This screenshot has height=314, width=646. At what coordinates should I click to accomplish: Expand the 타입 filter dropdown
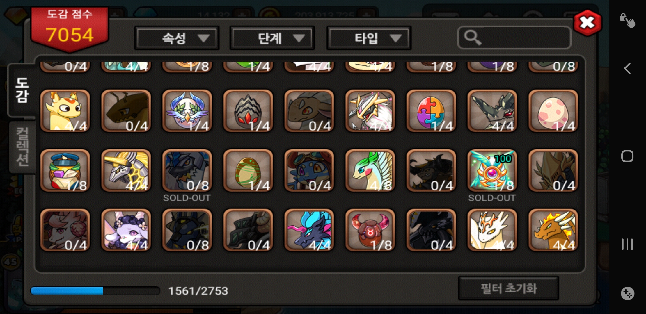(x=369, y=38)
